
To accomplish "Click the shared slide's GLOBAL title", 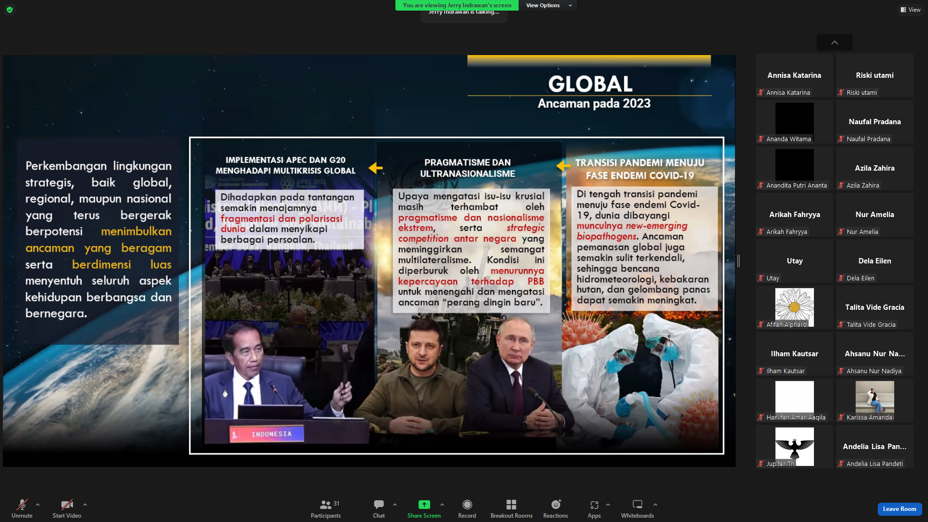I will [590, 84].
